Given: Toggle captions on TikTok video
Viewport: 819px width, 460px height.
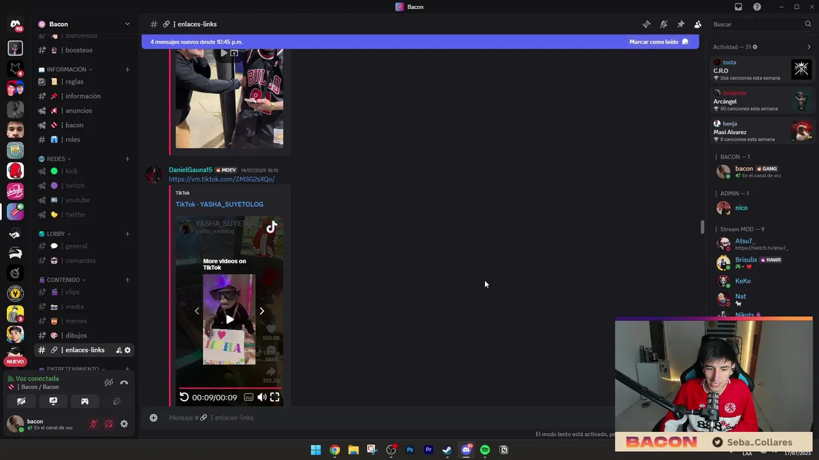Looking at the screenshot, I should click(248, 397).
